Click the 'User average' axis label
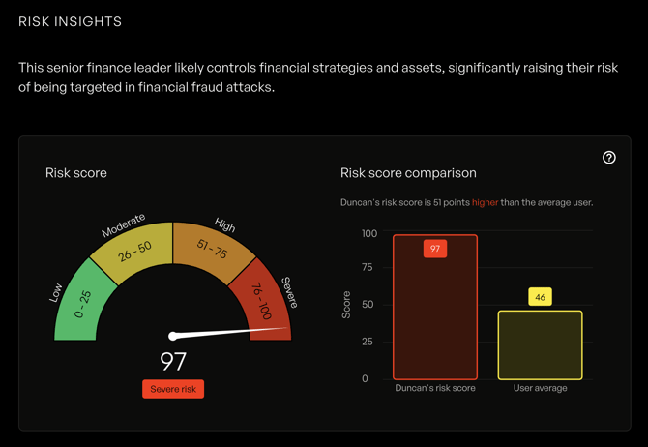The image size is (648, 447). [540, 388]
